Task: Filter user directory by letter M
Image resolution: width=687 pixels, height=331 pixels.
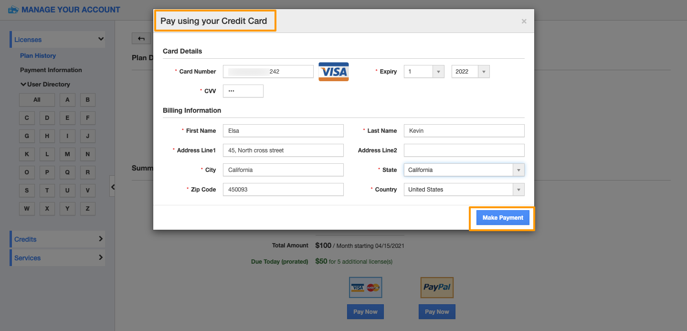Action: tap(67, 154)
